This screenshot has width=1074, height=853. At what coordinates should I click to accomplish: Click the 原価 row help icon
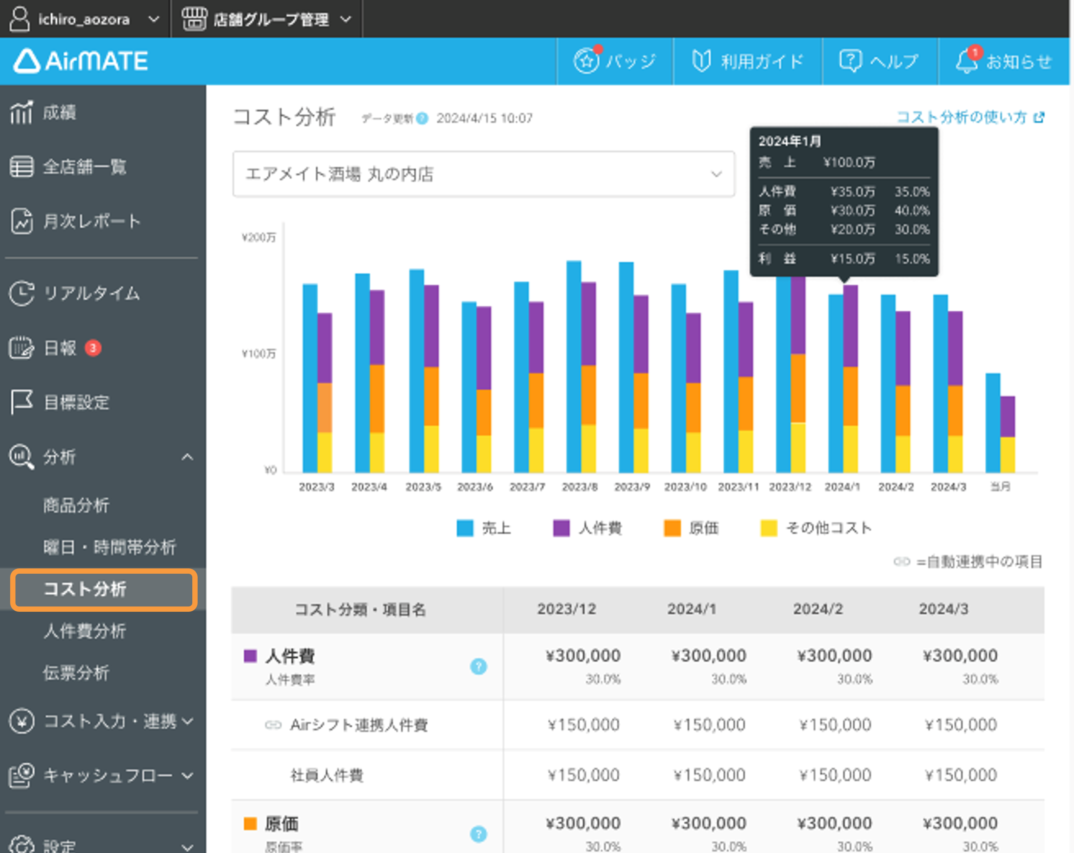(478, 834)
